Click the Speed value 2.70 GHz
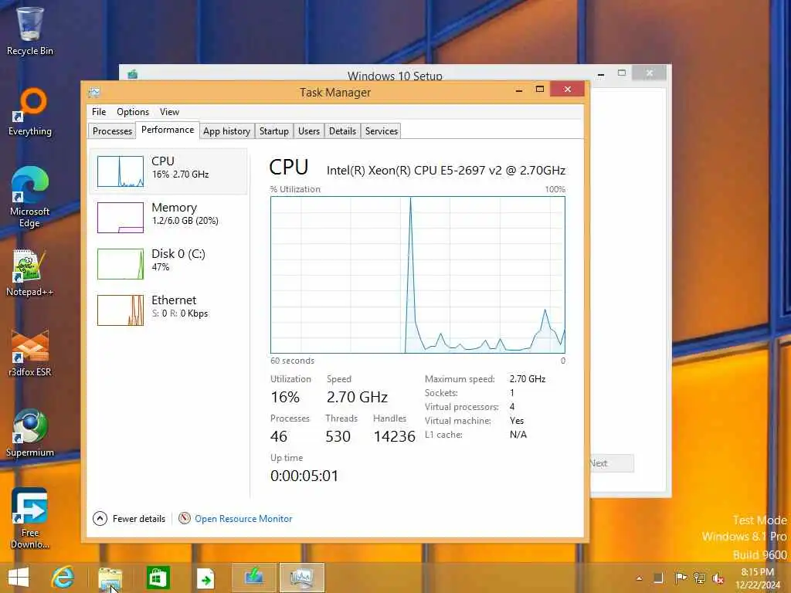The image size is (791, 593). tap(357, 397)
